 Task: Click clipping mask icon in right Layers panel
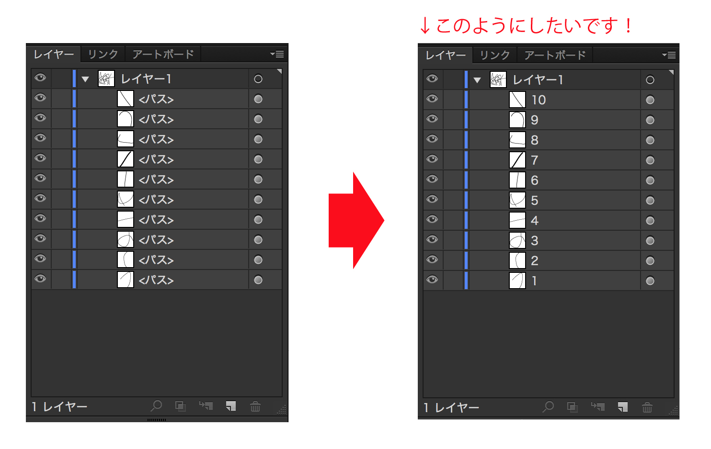[573, 407]
